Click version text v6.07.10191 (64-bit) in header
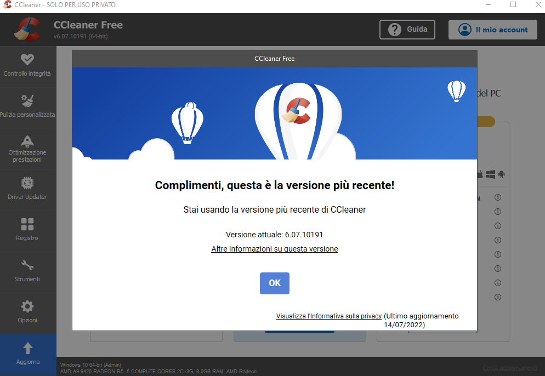The image size is (545, 376). (x=81, y=36)
